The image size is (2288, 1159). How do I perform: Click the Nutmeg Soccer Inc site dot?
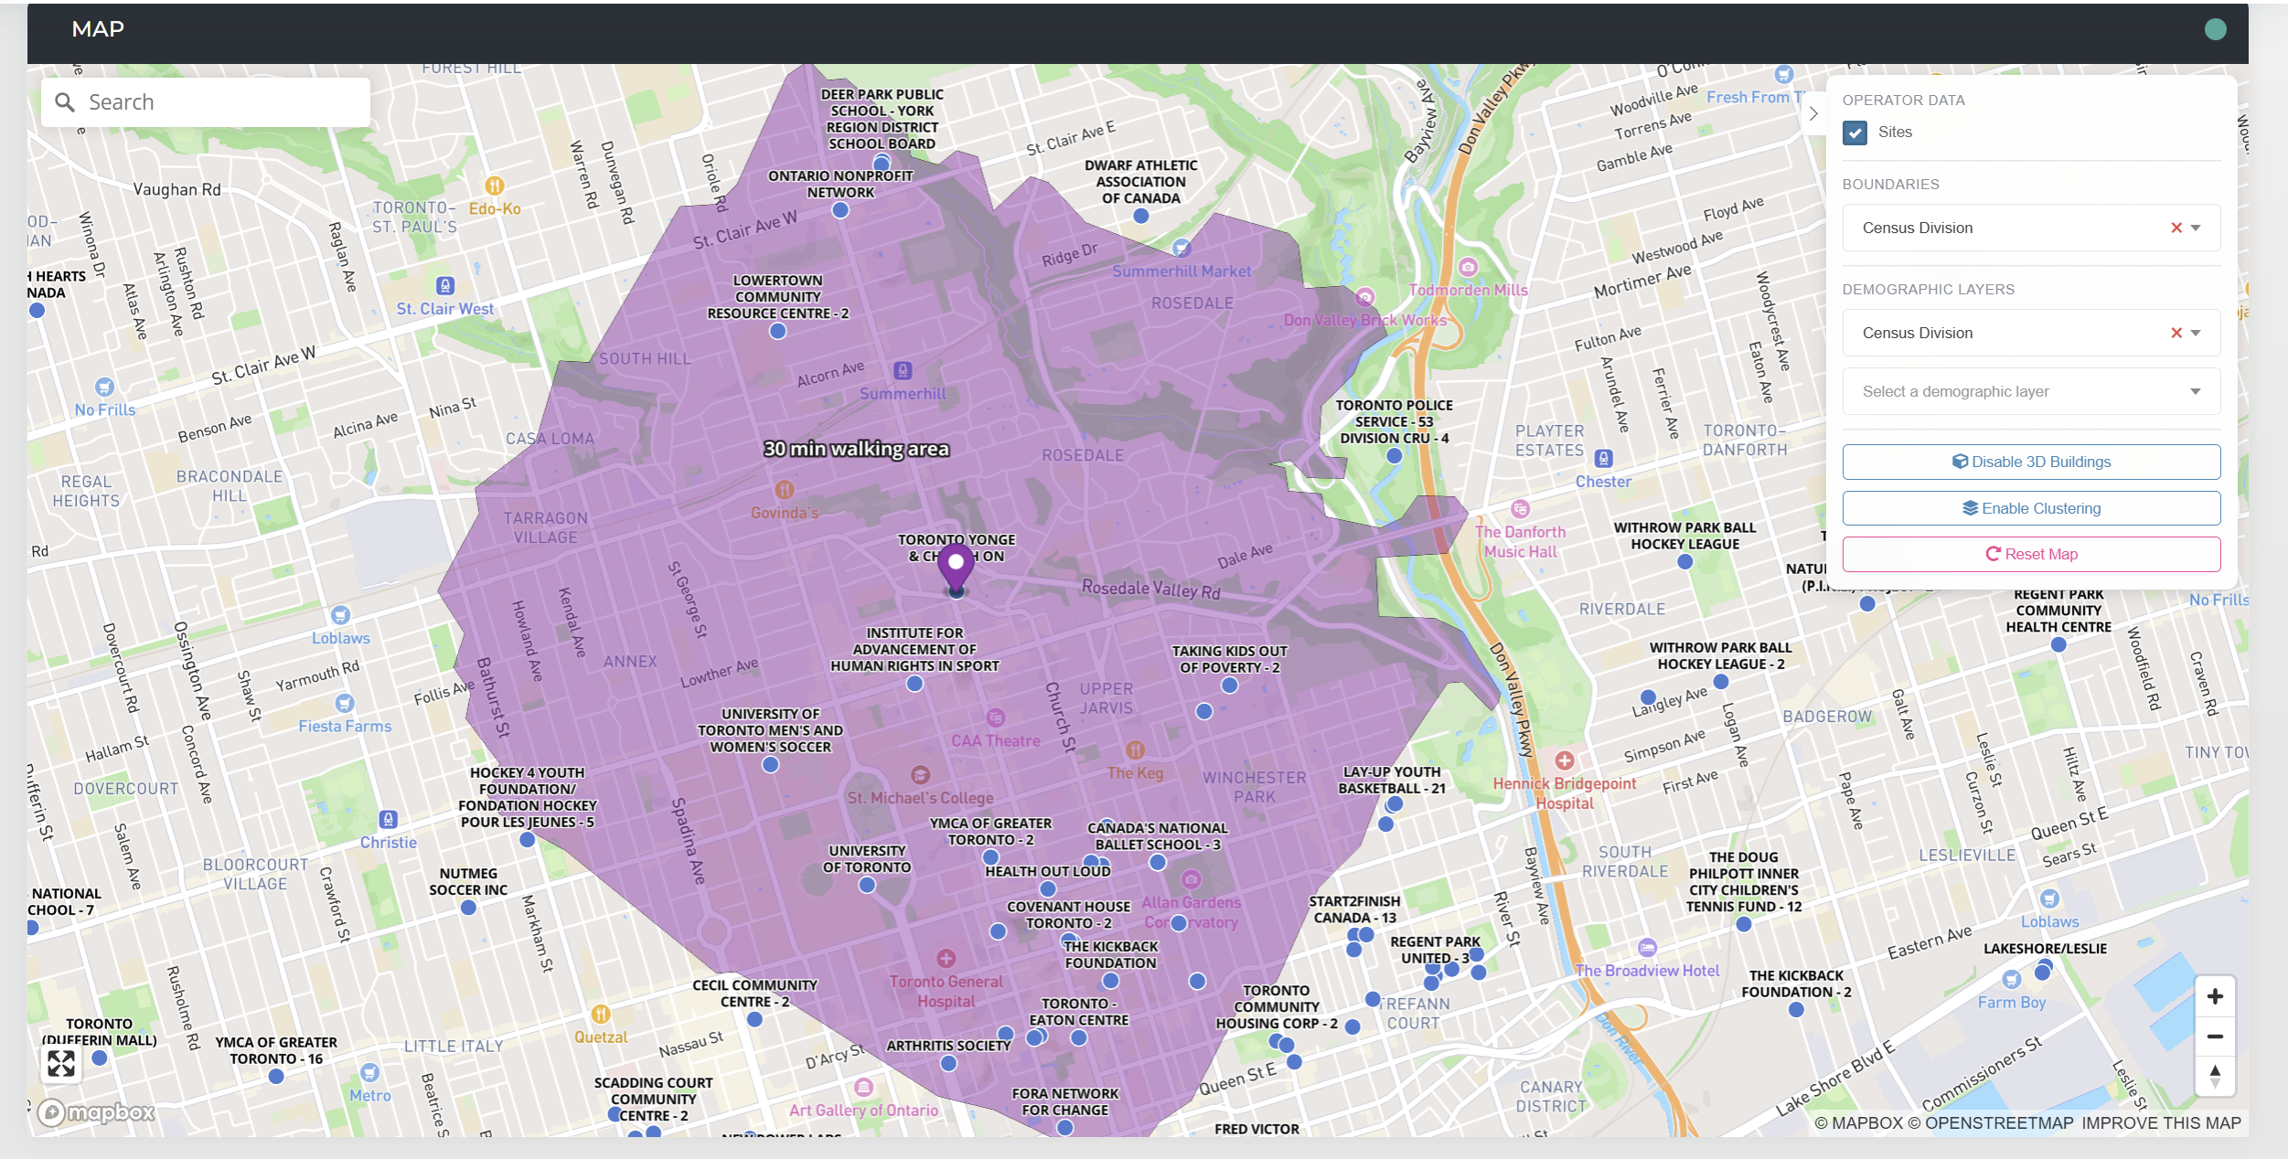click(x=468, y=908)
